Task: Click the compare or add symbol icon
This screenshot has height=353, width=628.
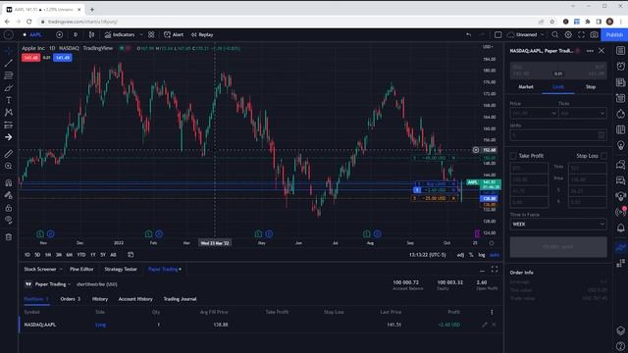Action: (59, 35)
